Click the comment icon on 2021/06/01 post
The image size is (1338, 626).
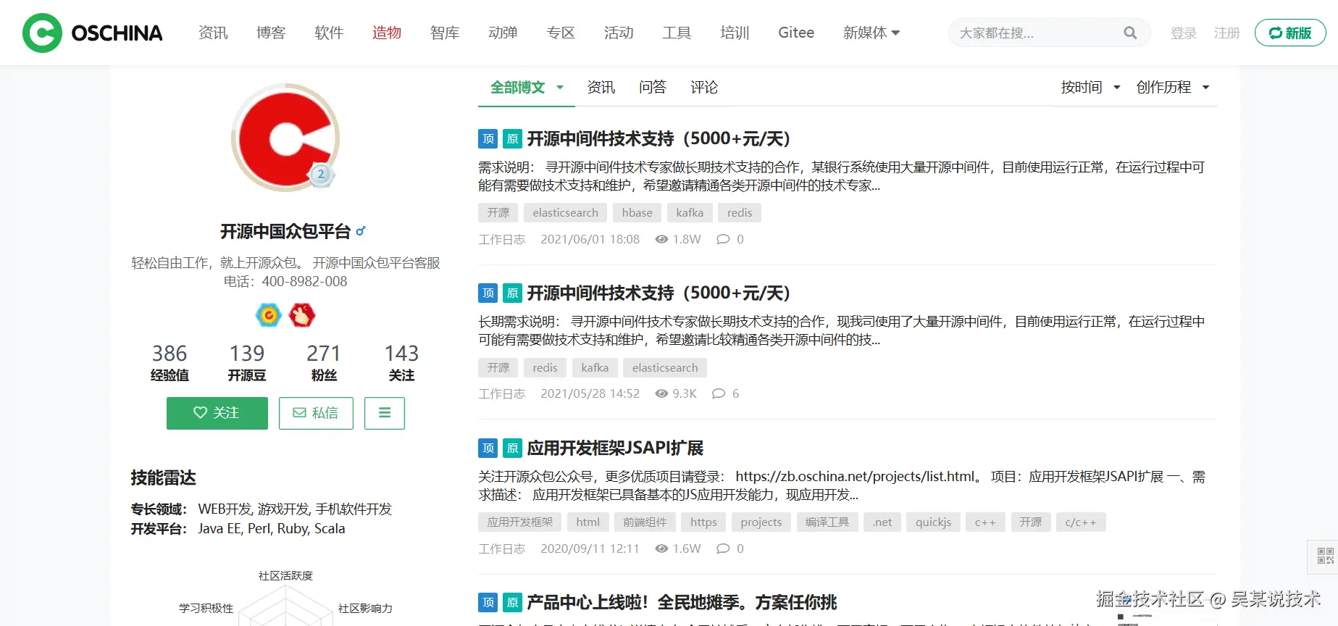[x=723, y=239]
